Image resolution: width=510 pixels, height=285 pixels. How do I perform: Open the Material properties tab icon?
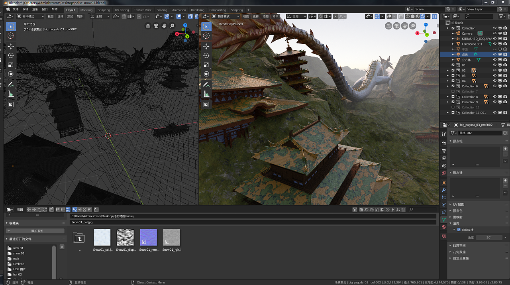pyautogui.click(x=444, y=227)
